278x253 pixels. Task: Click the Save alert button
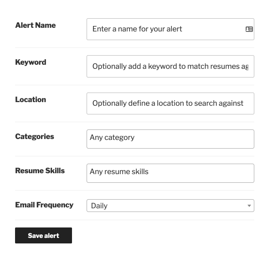[43, 235]
